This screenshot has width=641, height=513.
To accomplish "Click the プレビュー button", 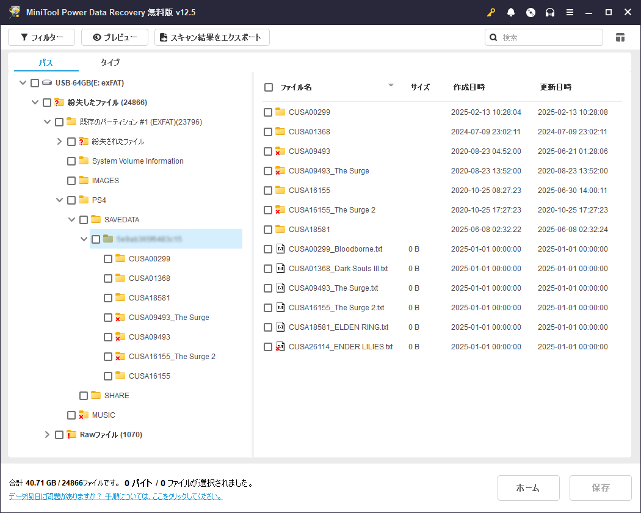I will coord(115,37).
